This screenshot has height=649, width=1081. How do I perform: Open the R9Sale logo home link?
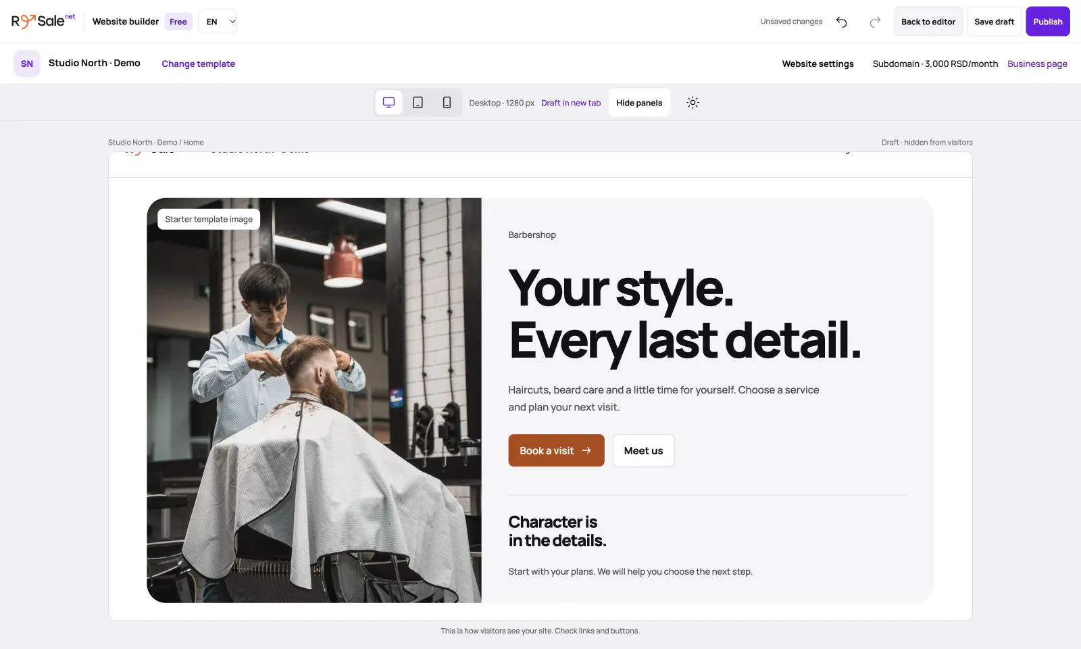pos(43,21)
